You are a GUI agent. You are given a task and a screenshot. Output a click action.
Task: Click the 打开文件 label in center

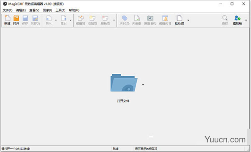(123, 101)
